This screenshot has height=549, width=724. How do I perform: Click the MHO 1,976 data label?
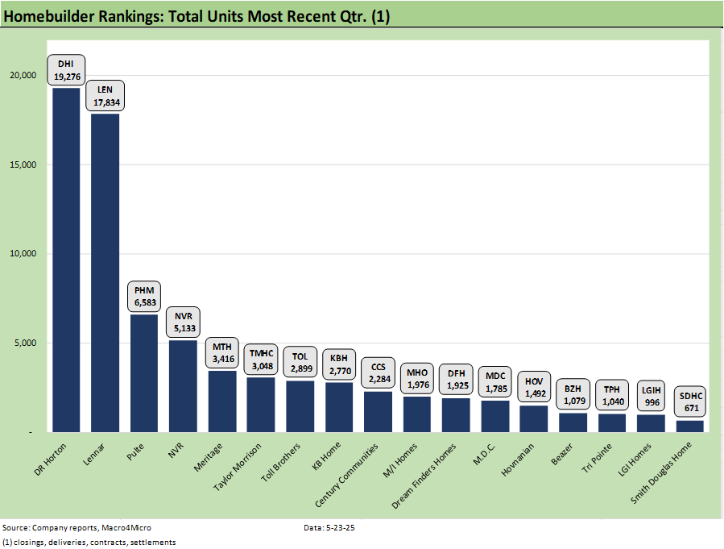pos(417,378)
